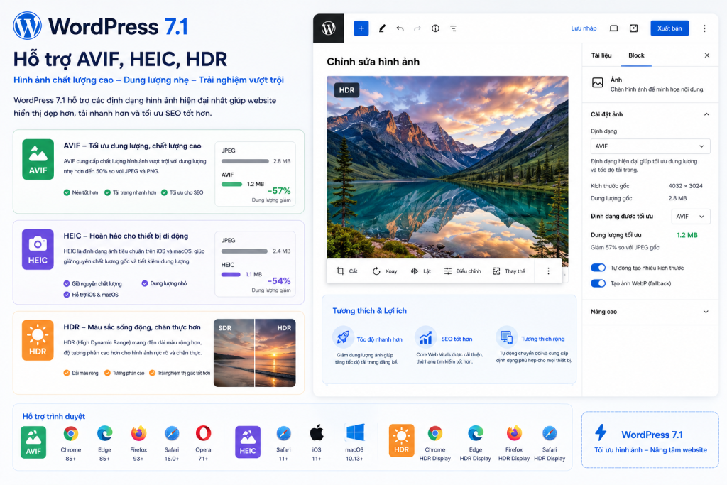The height and width of the screenshot is (485, 727).
Task: Undo the last change
Action: click(x=400, y=28)
